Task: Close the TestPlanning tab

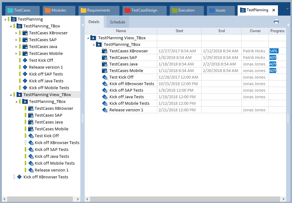Action: [x=274, y=10]
